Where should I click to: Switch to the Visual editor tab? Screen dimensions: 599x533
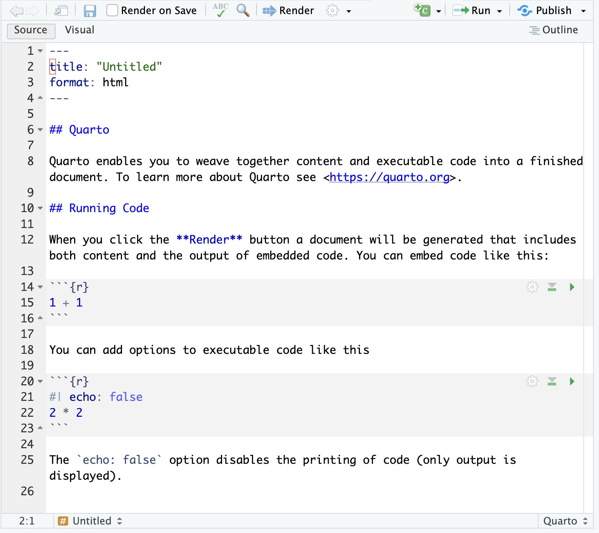pos(80,30)
